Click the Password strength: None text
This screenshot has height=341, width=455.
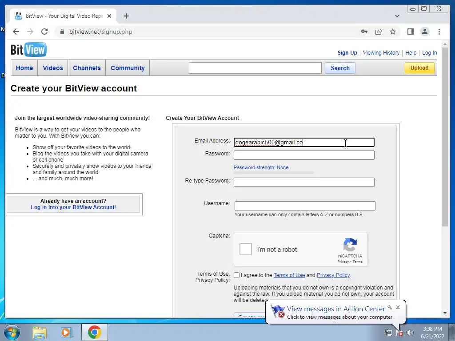[261, 167]
